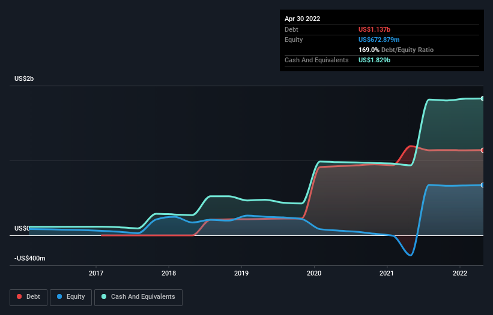This screenshot has width=493, height=315.
Task: Click the -US$400m y-axis label
Action: click(x=30, y=258)
